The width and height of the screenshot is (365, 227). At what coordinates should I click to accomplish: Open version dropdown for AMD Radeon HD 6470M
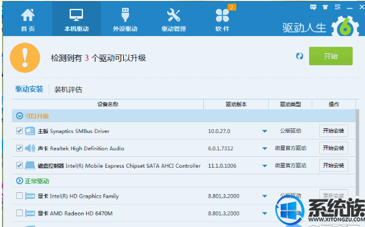click(x=265, y=213)
